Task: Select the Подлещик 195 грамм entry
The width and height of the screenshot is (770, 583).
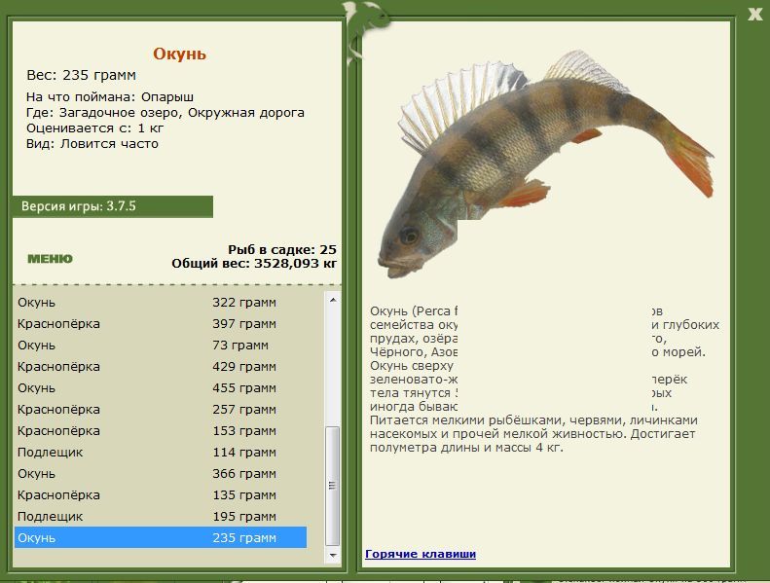Action: click(x=161, y=517)
